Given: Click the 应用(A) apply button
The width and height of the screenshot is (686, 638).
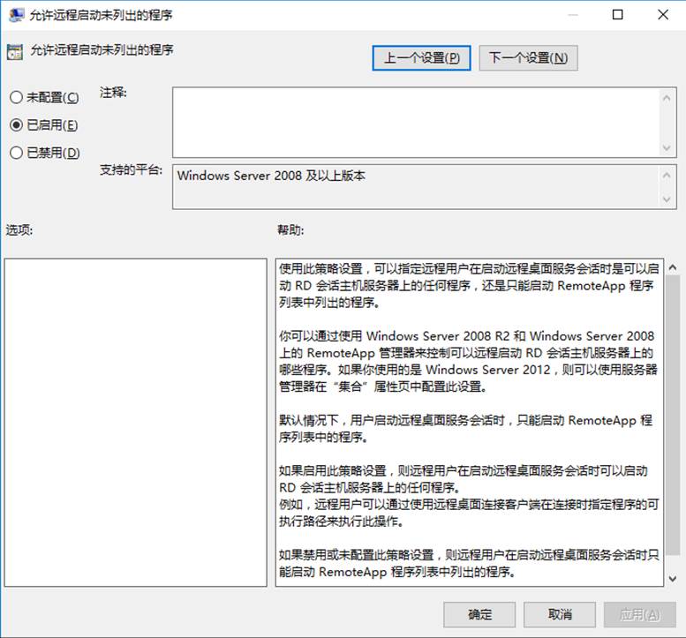Looking at the screenshot, I should 639,614.
